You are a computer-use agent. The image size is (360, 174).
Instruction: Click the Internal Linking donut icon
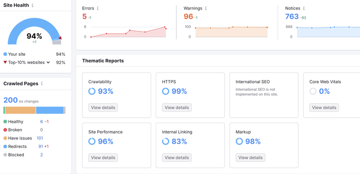[x=166, y=141]
